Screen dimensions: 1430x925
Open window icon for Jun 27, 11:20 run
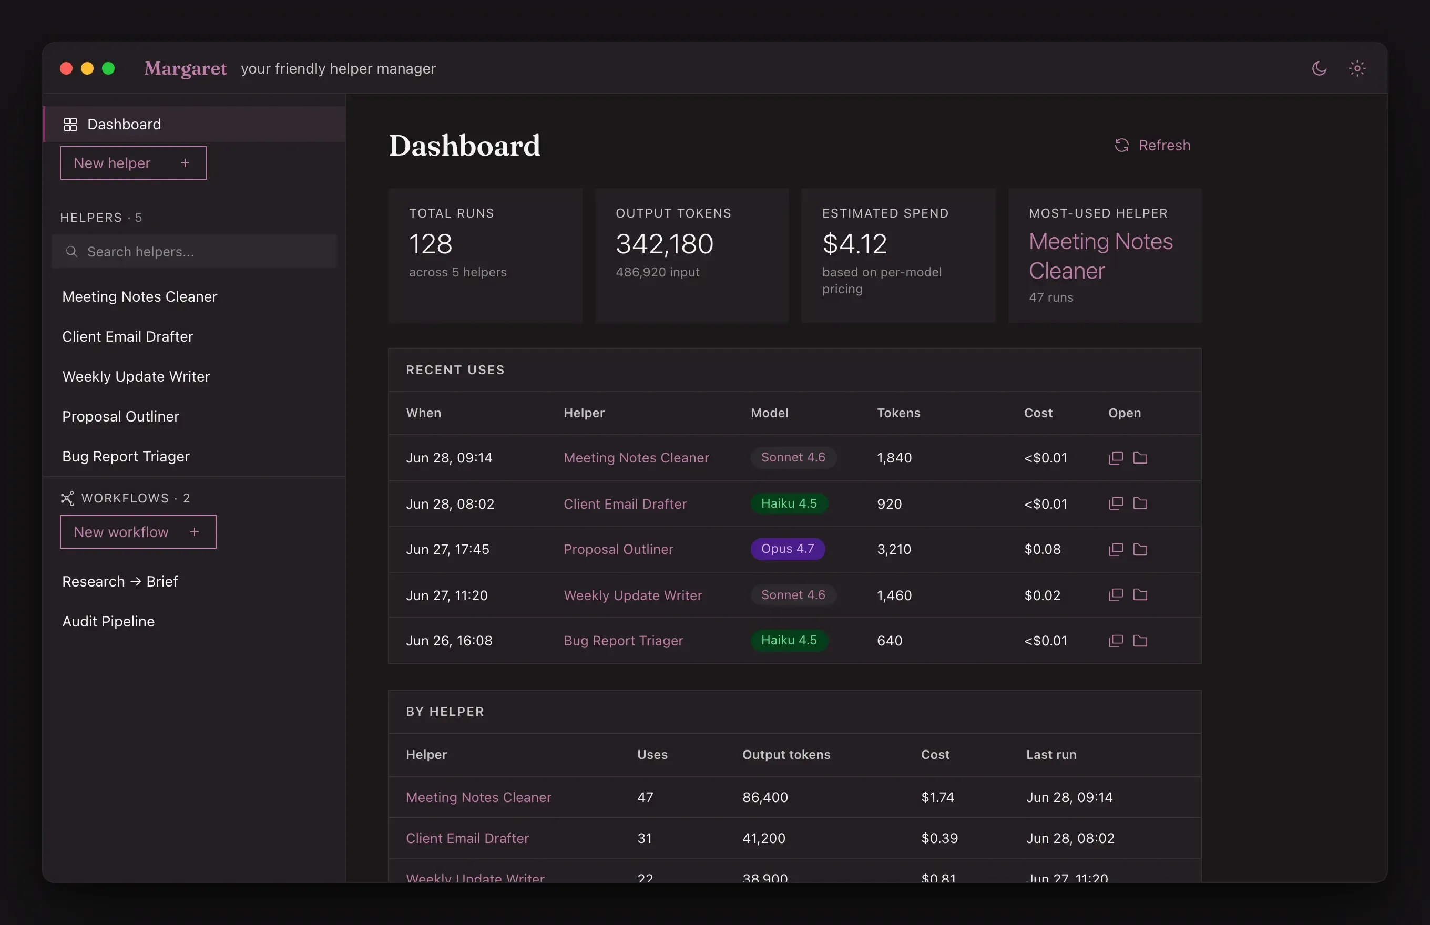click(1115, 594)
